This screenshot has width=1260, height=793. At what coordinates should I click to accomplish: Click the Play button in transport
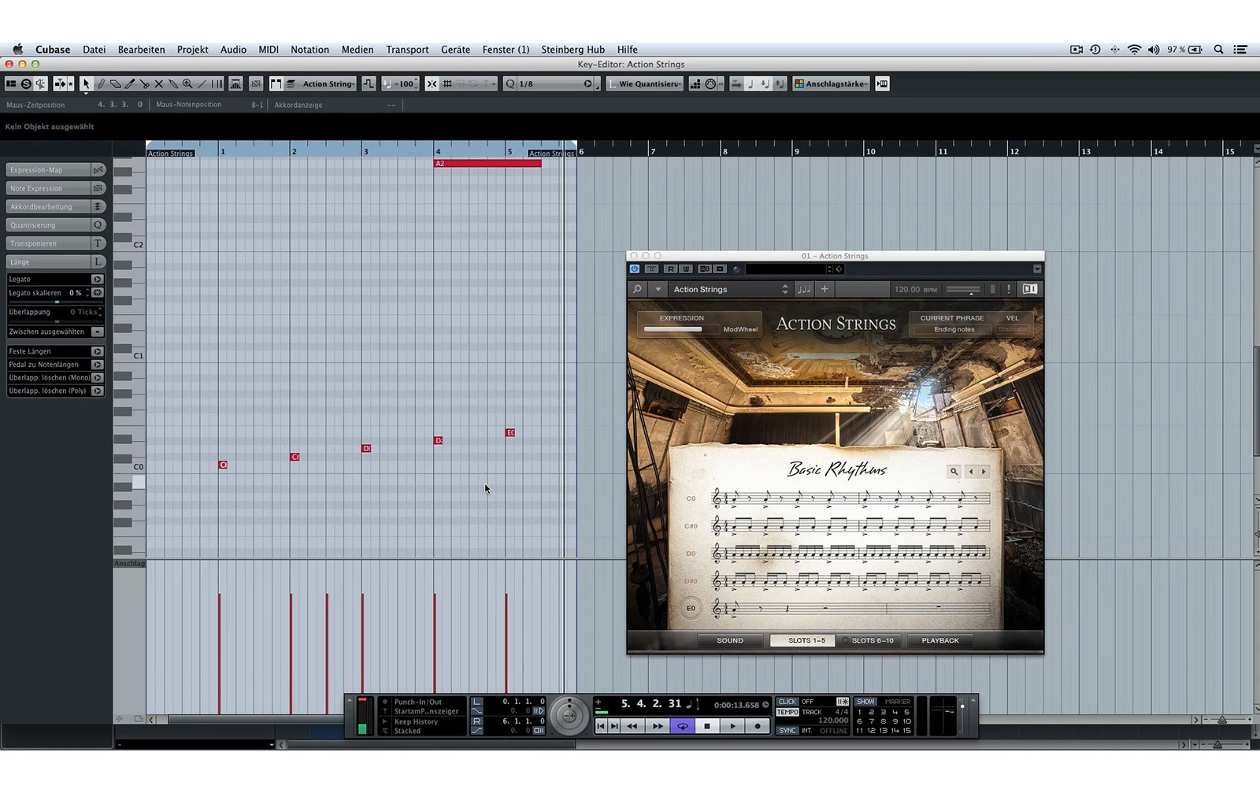[732, 726]
